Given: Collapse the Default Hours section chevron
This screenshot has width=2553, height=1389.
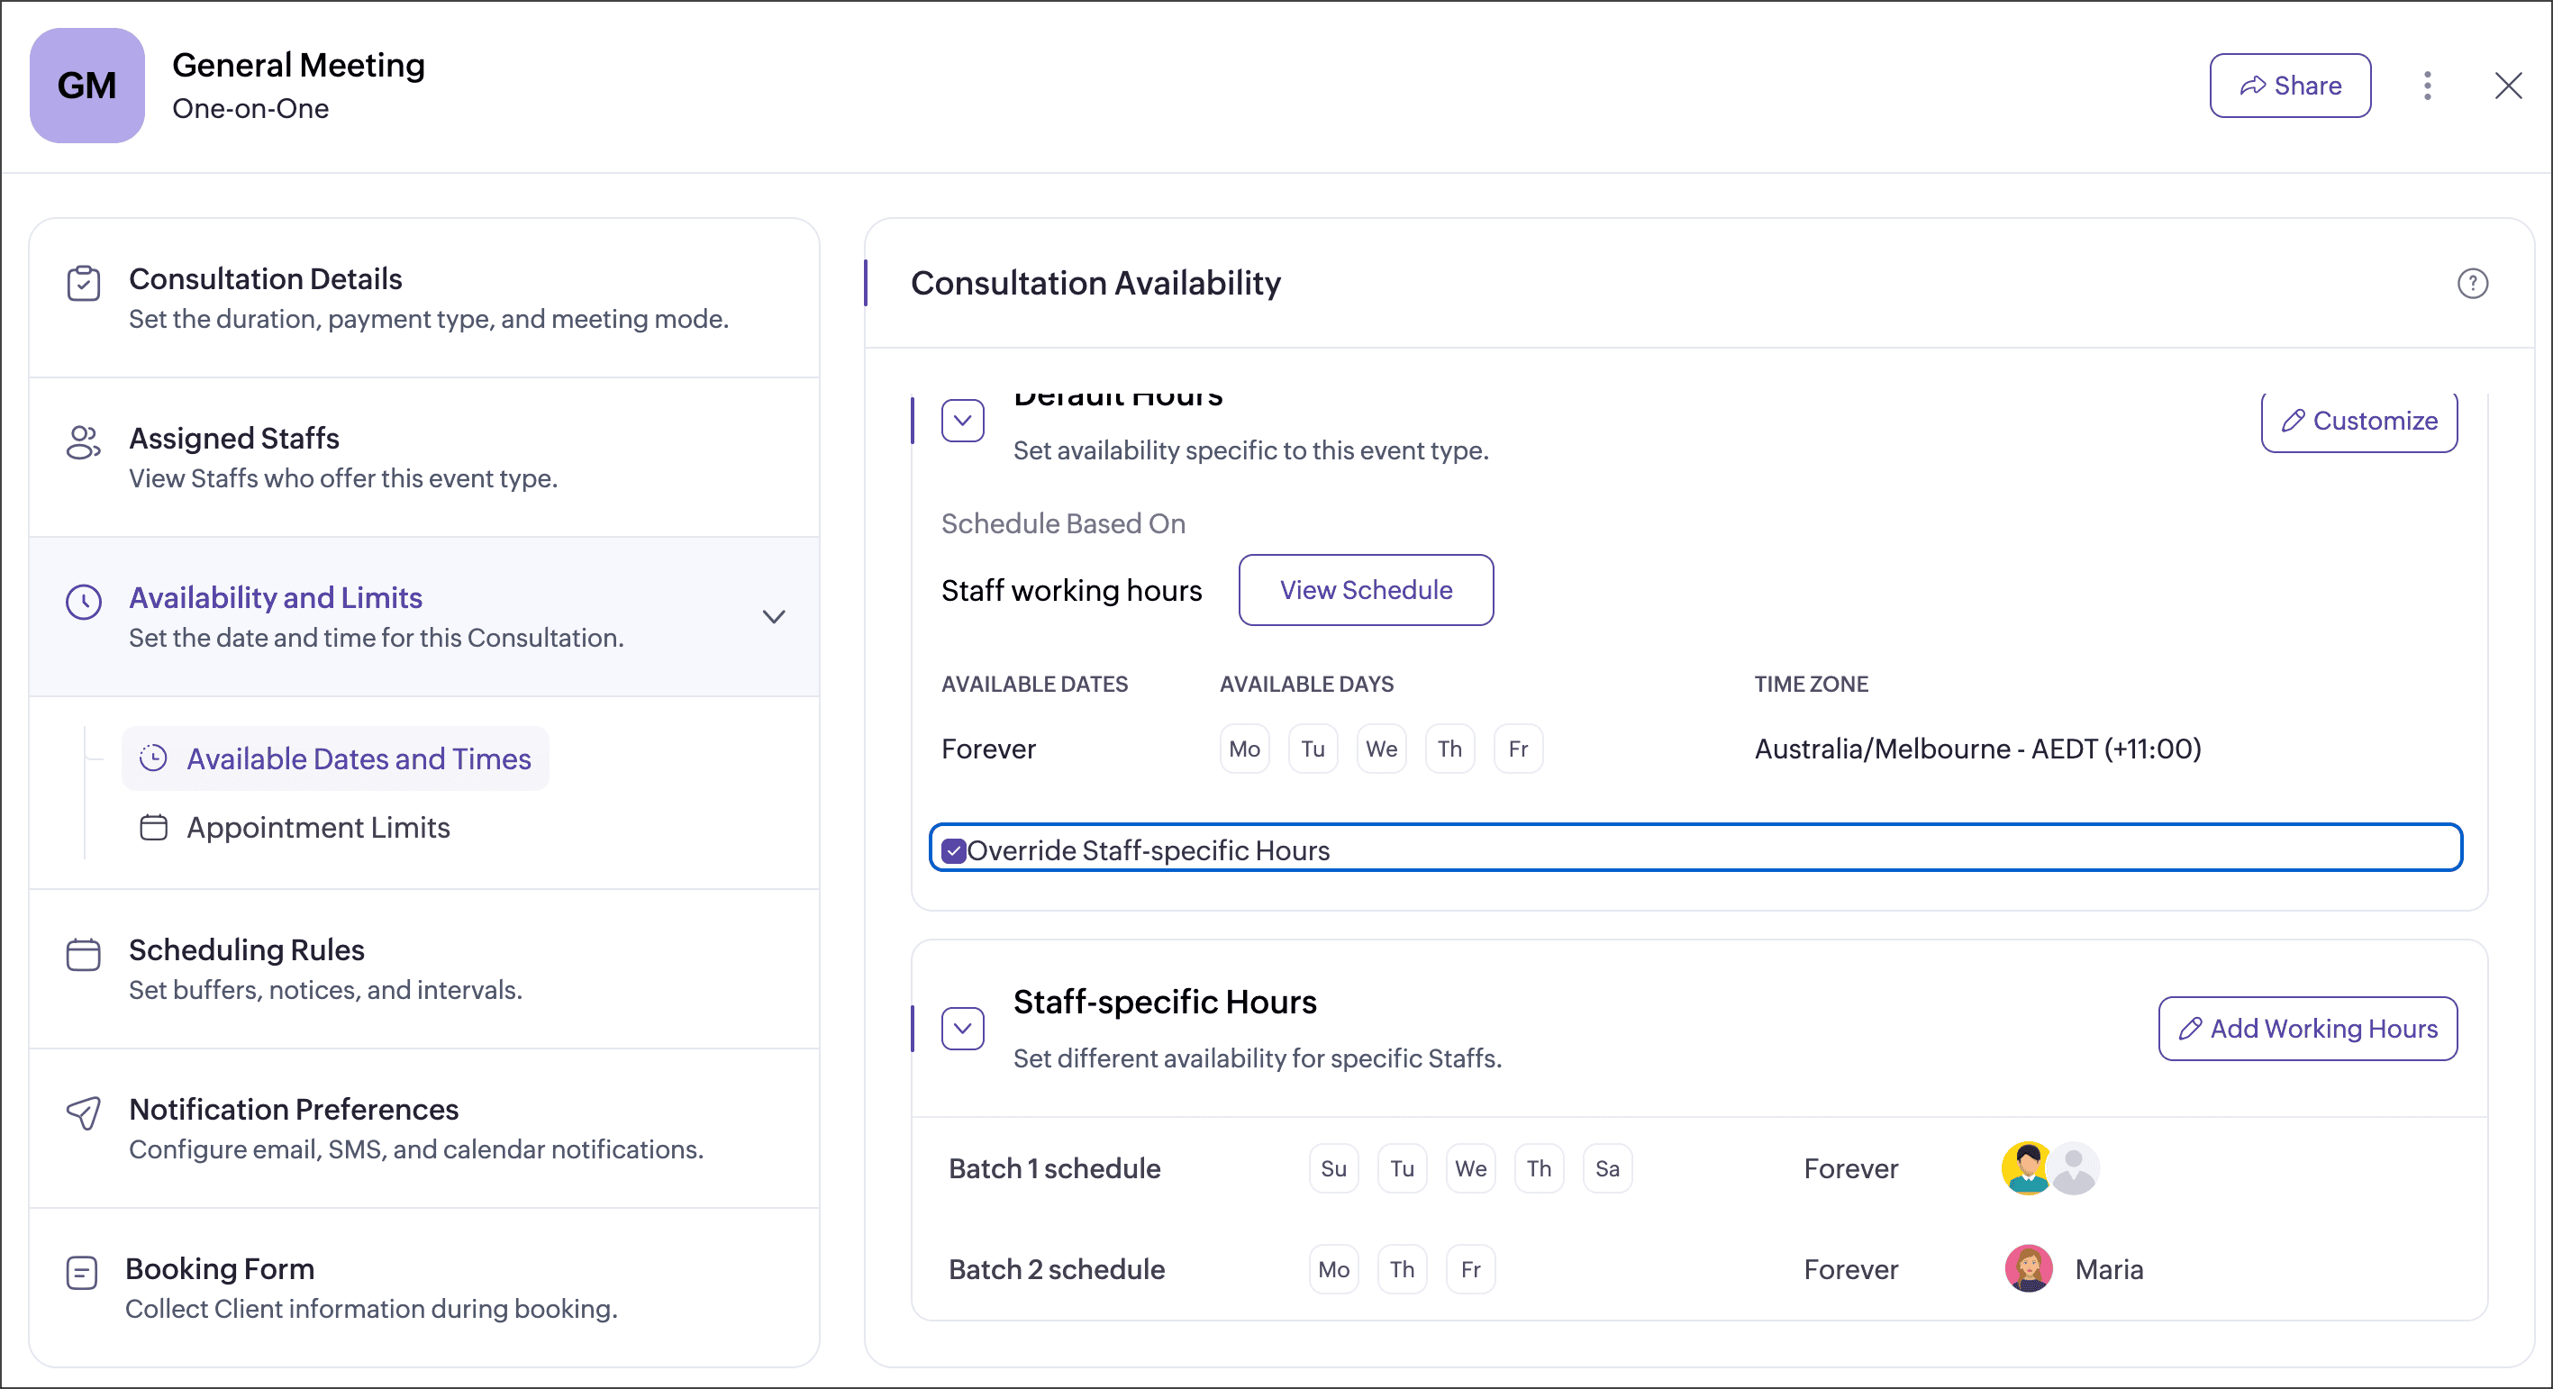Looking at the screenshot, I should click(x=962, y=421).
